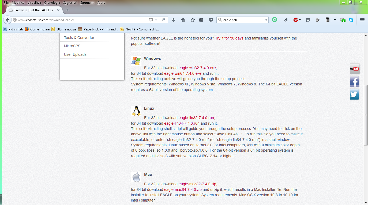The image size is (368, 205).
Task: Go back with the browser back arrow
Action: pos(7,20)
